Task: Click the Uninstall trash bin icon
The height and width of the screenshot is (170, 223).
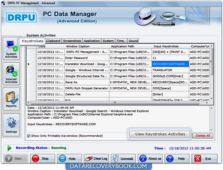Action: (115, 159)
